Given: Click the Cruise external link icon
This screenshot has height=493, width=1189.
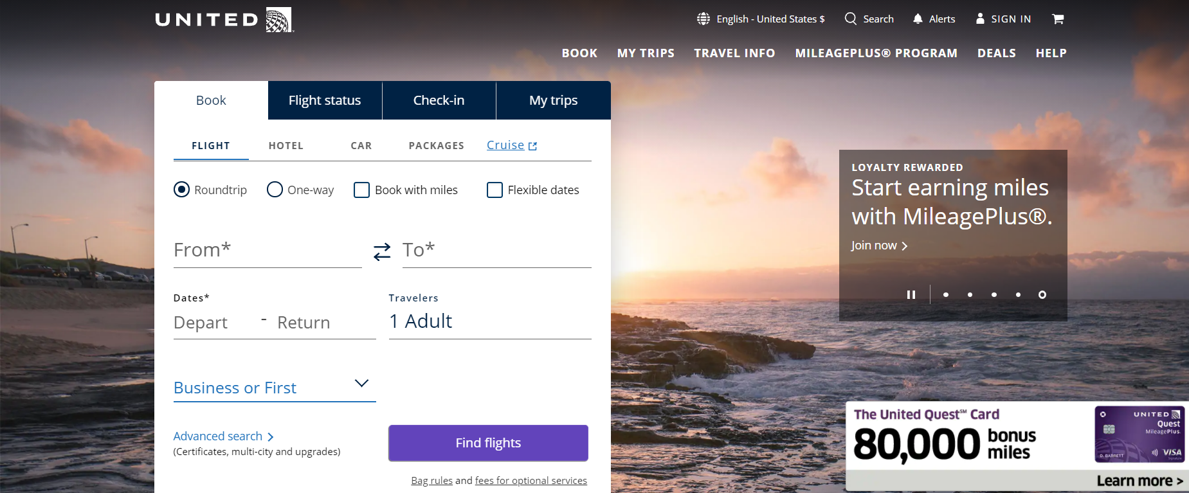Looking at the screenshot, I should click(532, 147).
